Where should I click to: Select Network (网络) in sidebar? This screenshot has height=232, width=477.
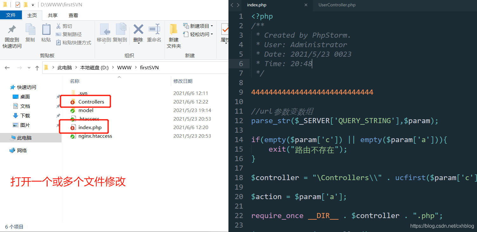[x=18, y=151]
